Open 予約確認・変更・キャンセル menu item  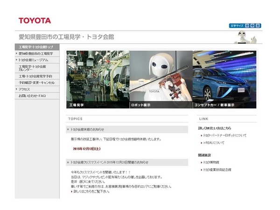(x=37, y=83)
